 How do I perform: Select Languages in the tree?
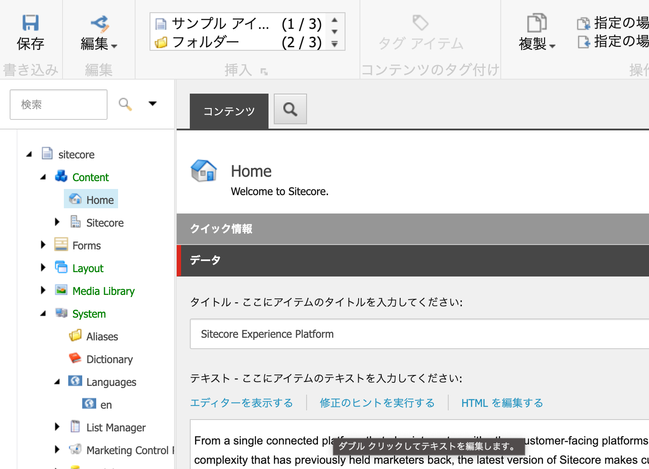coord(112,382)
